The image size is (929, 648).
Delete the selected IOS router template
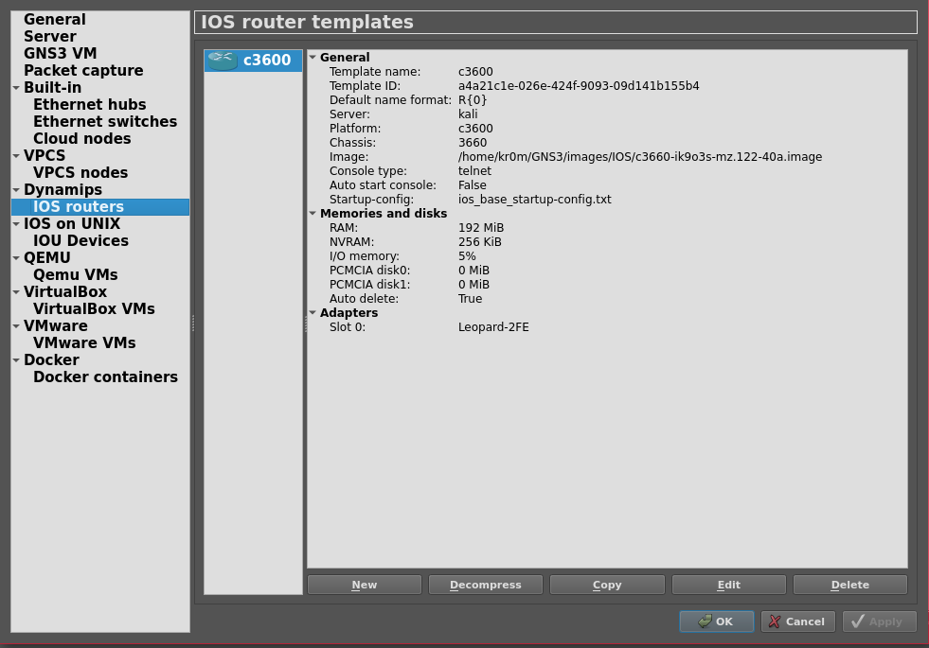849,585
